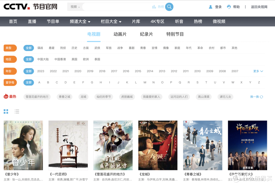
Task: Go to 首页 in the navigation bar
Action: click(13, 22)
